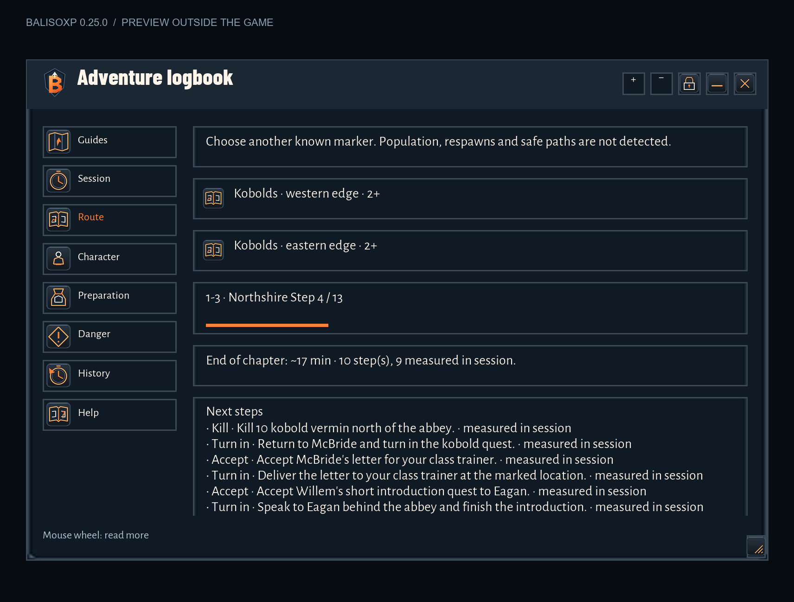794x602 pixels.
Task: Click "Mouse wheel: read more" hint
Action: coord(96,535)
